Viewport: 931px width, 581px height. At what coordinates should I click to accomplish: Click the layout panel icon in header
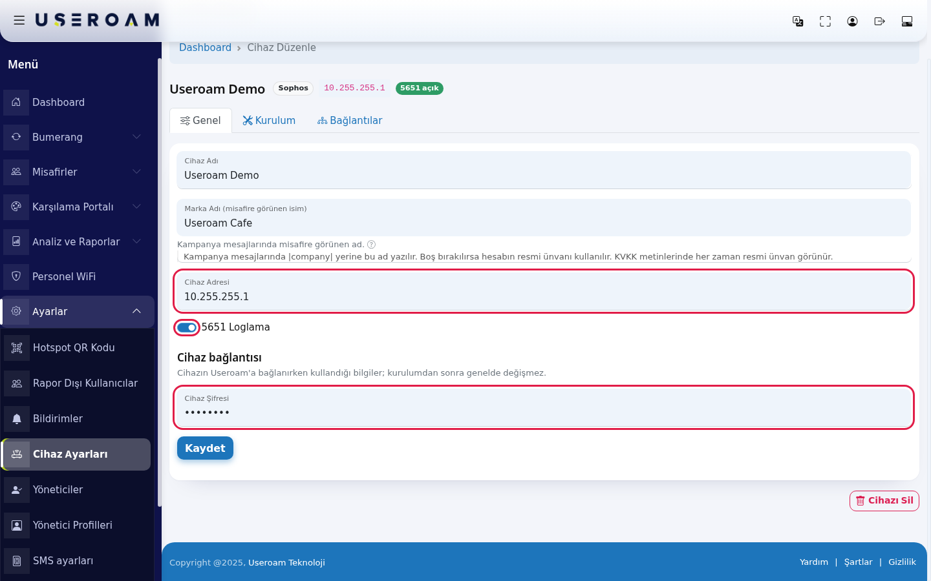pyautogui.click(x=906, y=21)
